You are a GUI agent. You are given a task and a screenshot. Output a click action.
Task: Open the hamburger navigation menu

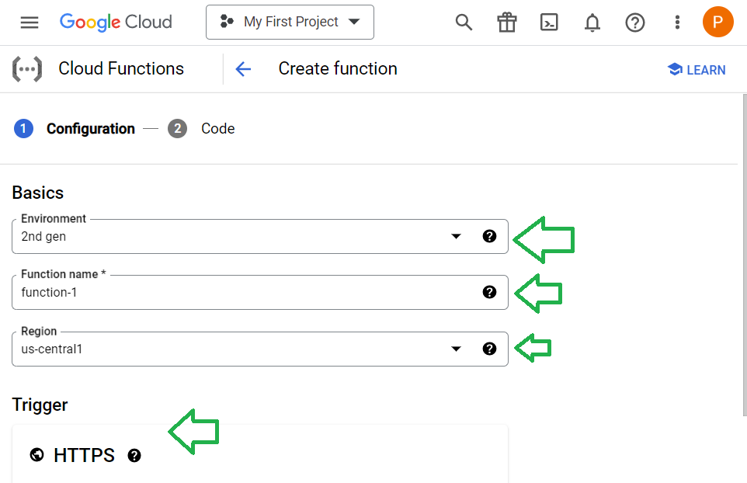[30, 23]
